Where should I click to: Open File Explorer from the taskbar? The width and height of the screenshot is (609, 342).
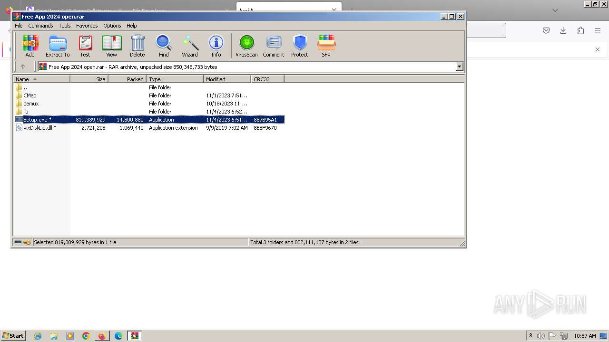[54, 336]
